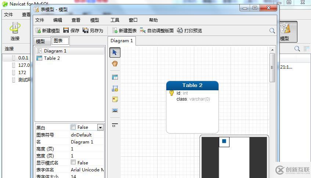Select the hand pan tool

(115, 63)
